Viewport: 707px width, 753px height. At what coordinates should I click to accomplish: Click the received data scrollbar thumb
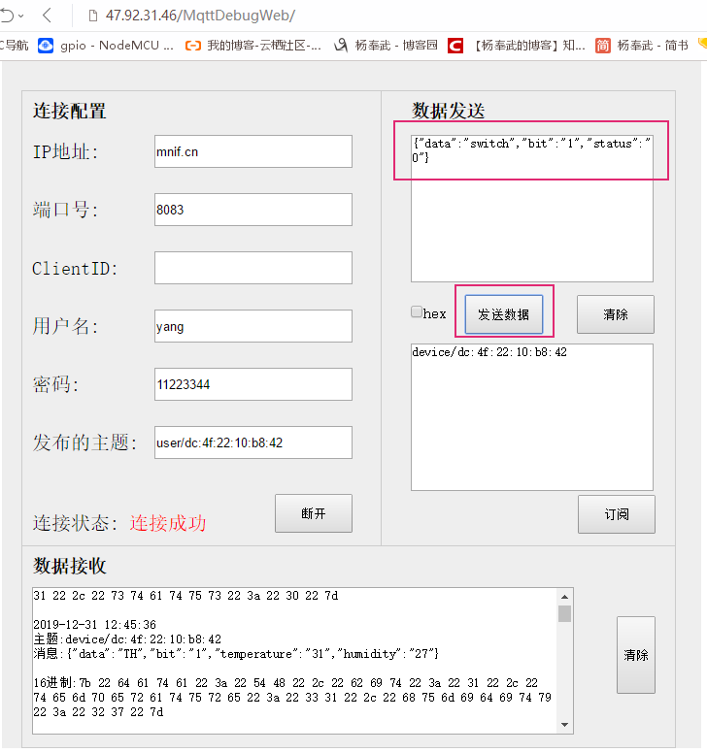[565, 613]
